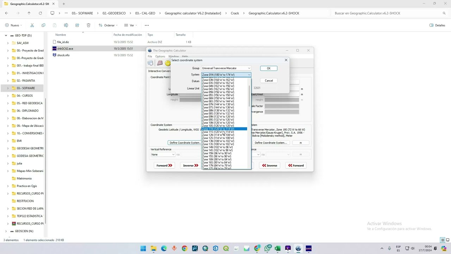Click the Delete trash icon in Explorer

point(88,25)
